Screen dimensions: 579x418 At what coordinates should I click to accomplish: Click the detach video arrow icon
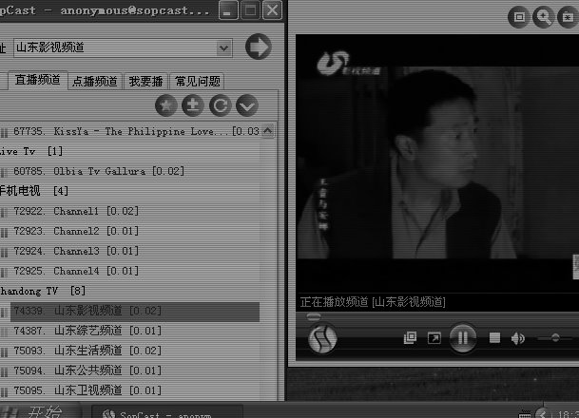[x=434, y=338]
